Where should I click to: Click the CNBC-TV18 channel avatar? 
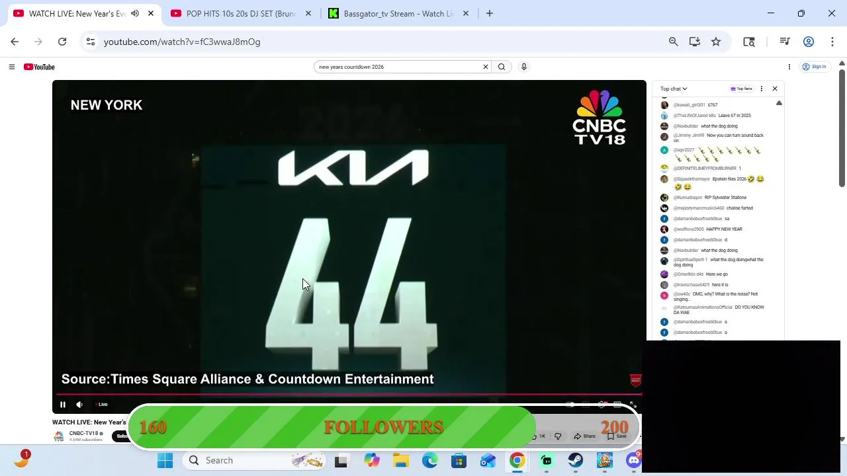pyautogui.click(x=59, y=436)
